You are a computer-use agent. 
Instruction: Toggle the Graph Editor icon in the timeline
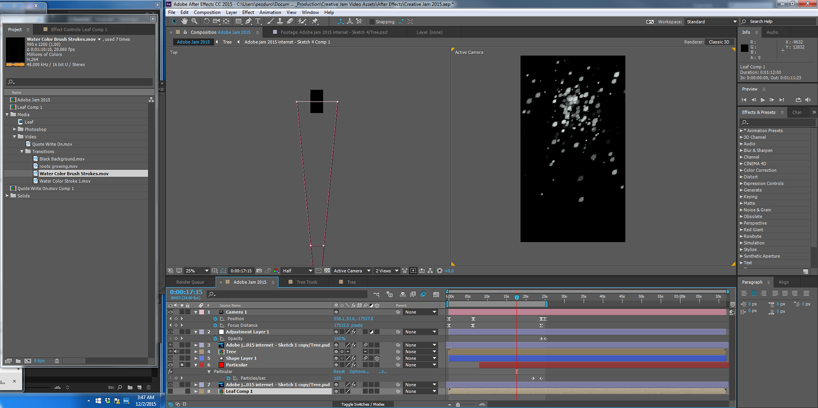(x=436, y=294)
